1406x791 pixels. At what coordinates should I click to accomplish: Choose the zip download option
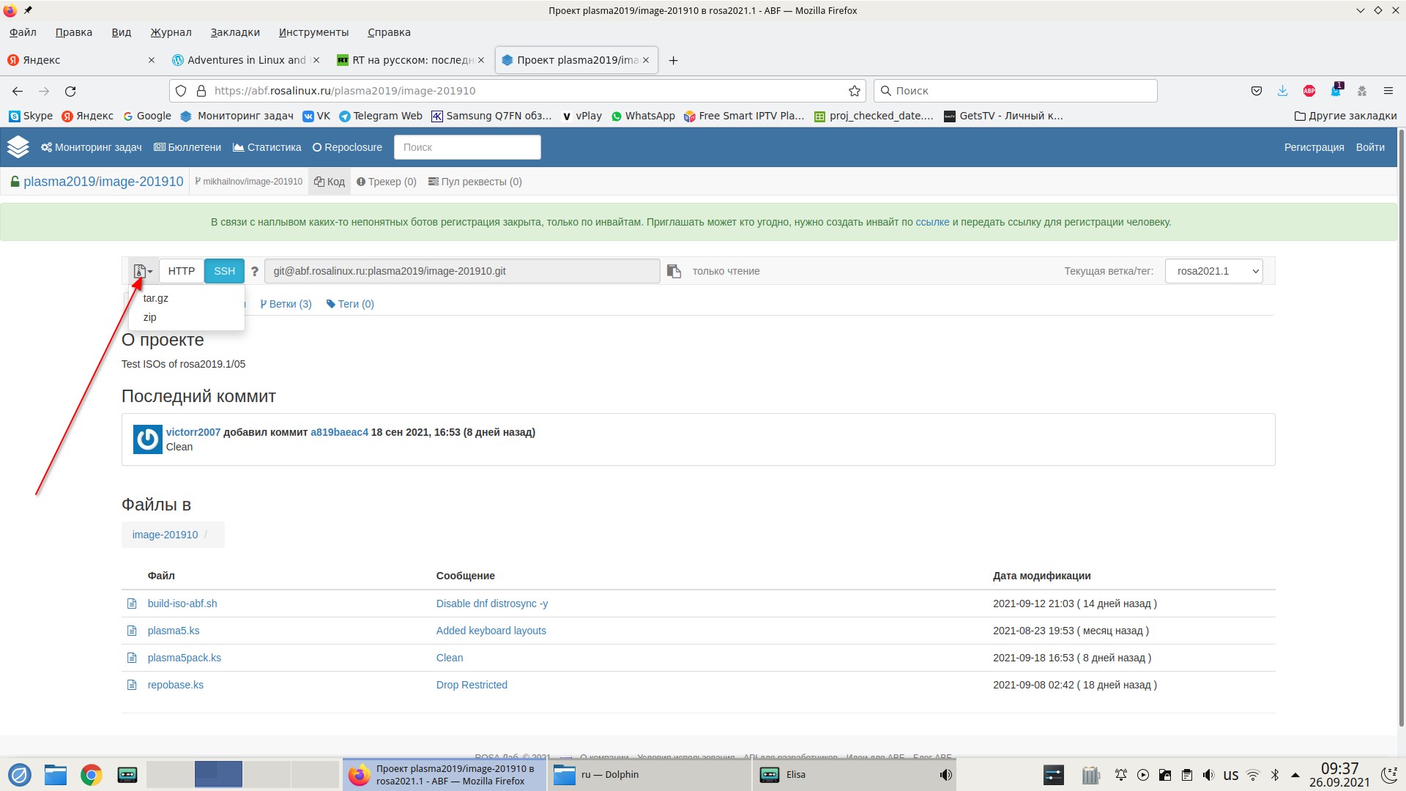(150, 317)
